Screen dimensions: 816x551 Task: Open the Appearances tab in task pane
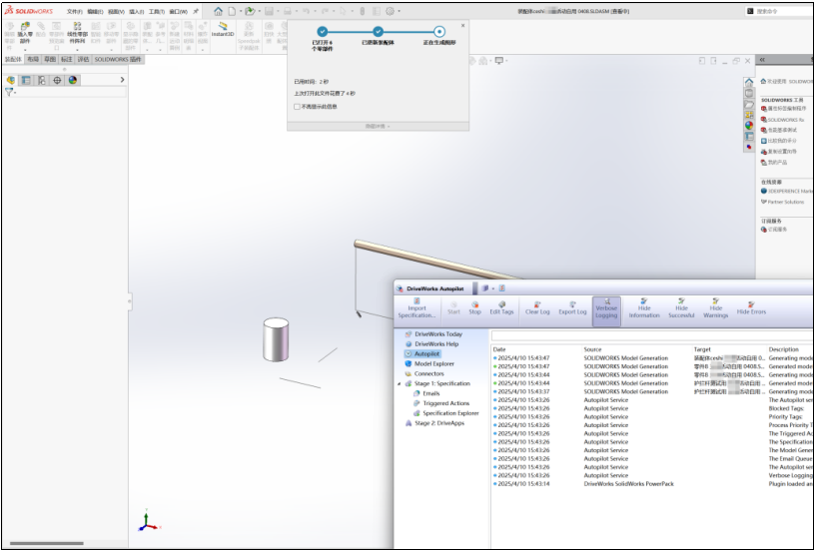[749, 126]
